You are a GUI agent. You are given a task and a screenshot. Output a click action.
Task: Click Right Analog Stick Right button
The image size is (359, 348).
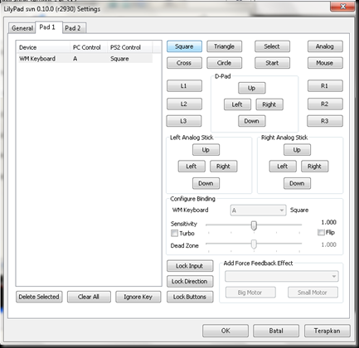315,167
